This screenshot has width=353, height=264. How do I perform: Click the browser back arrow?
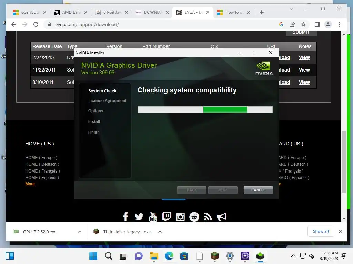tap(14, 24)
